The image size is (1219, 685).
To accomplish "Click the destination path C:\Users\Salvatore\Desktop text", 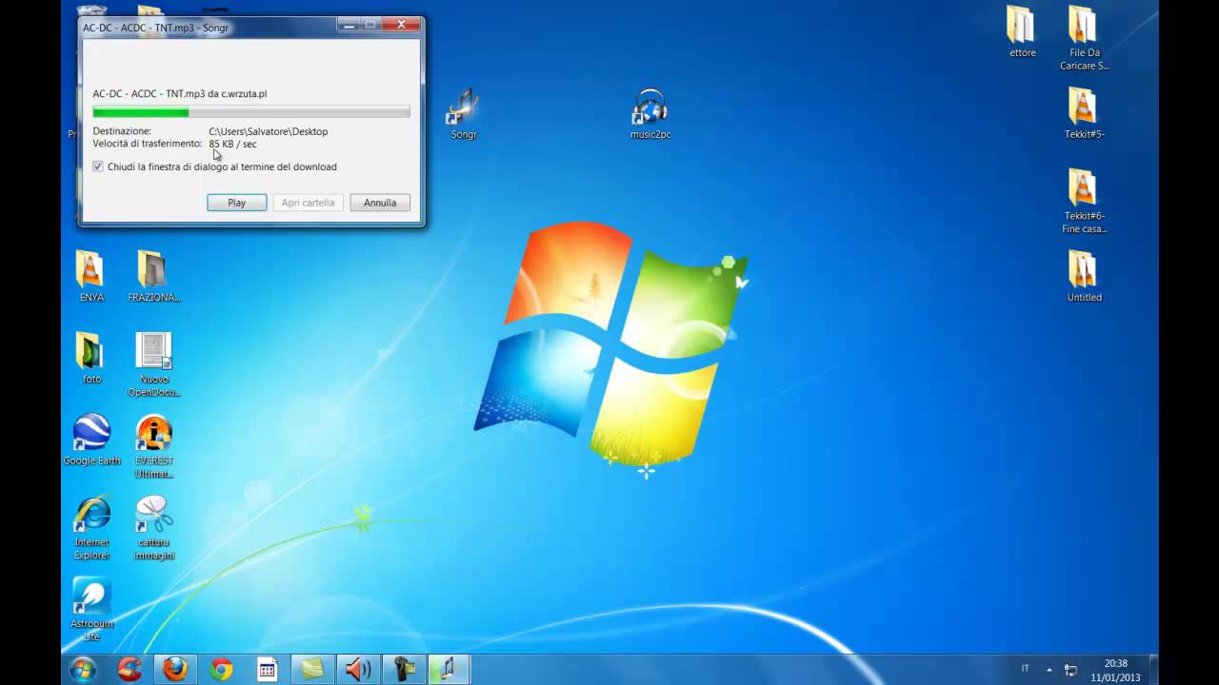I will [269, 131].
